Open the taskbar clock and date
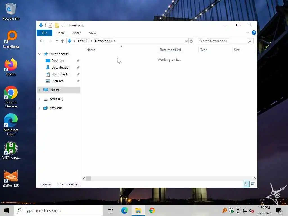Viewport: 288px width, 216px height. 264,210
